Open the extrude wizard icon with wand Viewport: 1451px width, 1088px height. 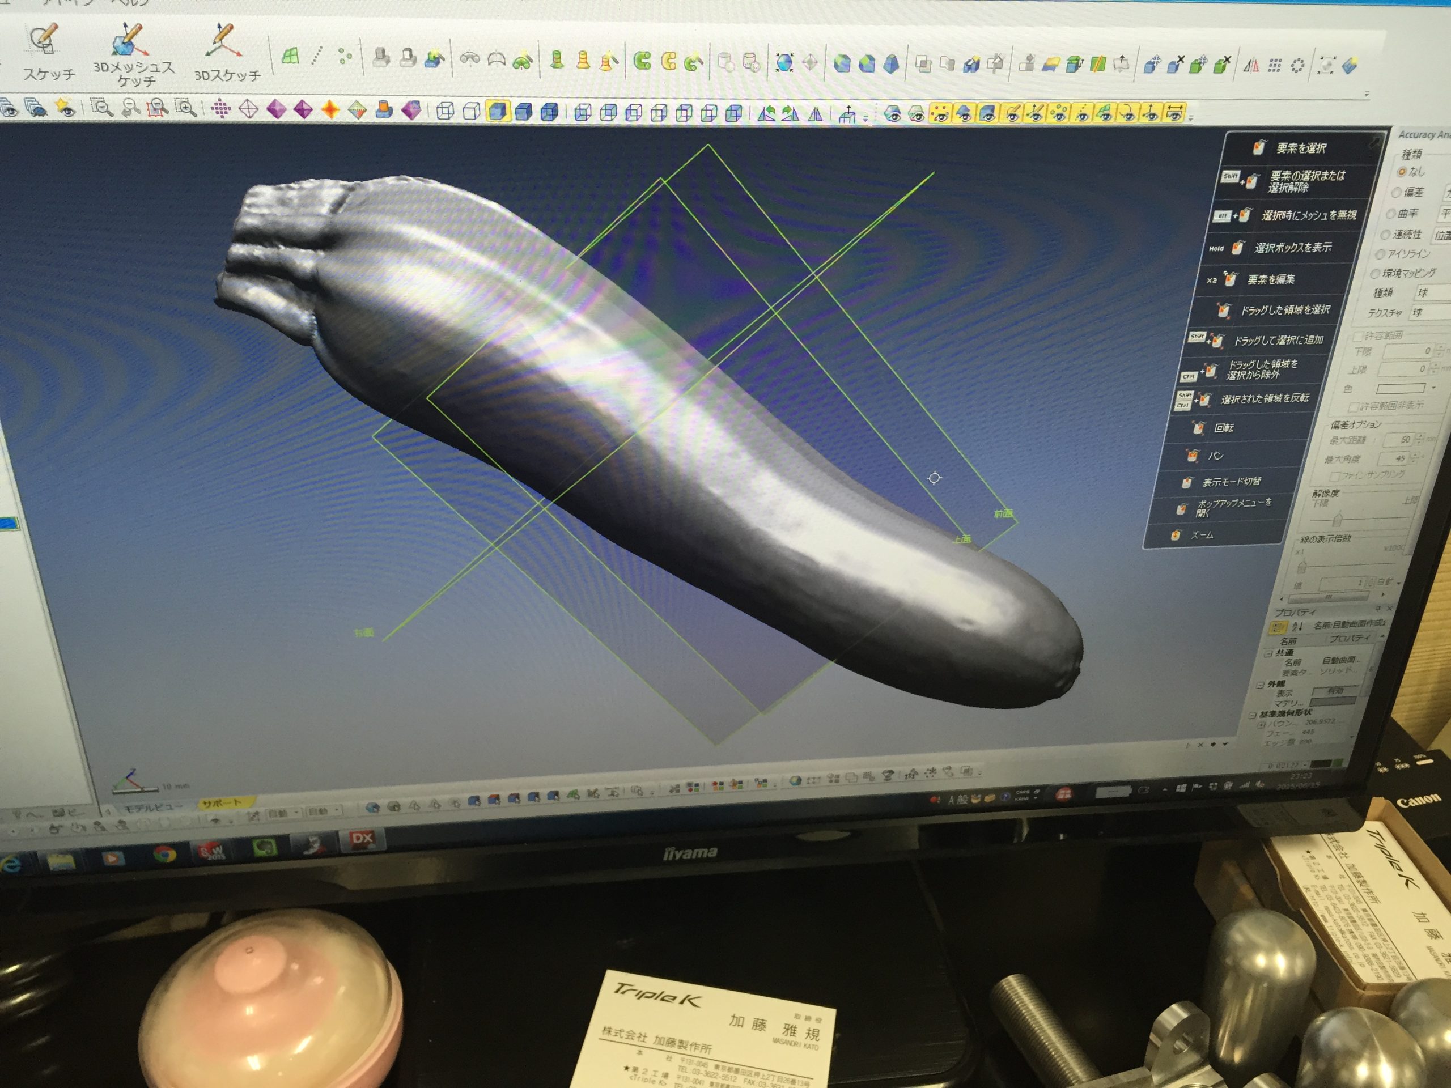[x=434, y=59]
